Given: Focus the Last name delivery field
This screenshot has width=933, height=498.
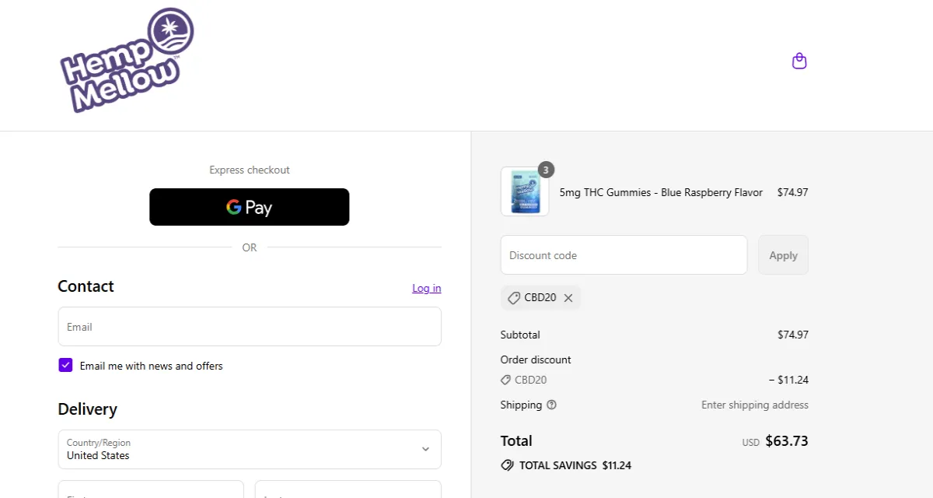Looking at the screenshot, I should point(348,490).
